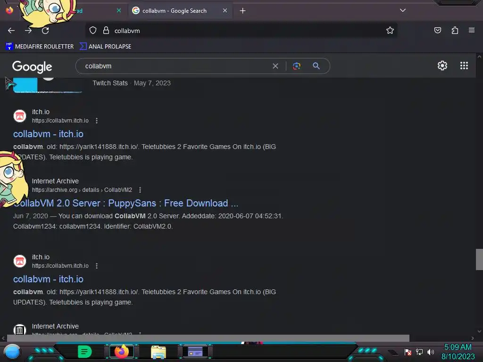Go back with the browser back arrow
The width and height of the screenshot is (483, 362).
click(x=11, y=31)
